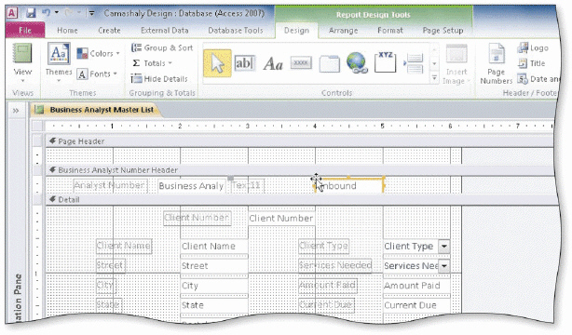Viewport: 572px width, 335px height.
Task: Open the Client Type combo box arrow
Action: (x=444, y=246)
